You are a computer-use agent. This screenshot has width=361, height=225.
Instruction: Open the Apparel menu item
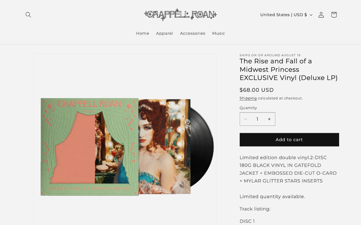(164, 33)
